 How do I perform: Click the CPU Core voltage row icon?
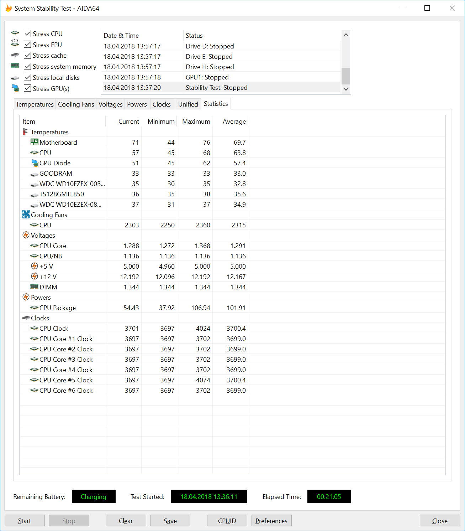(34, 245)
